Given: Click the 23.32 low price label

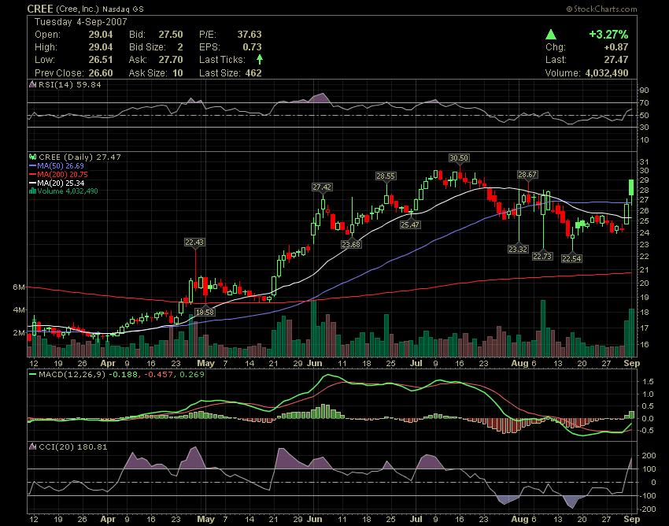Looking at the screenshot, I should tap(518, 249).
